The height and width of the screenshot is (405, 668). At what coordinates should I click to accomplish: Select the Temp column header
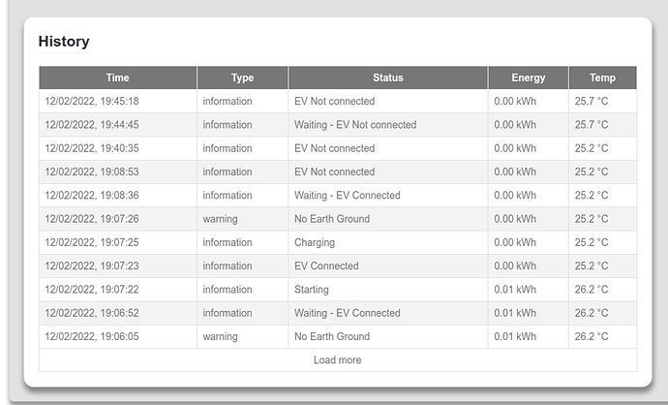(602, 78)
